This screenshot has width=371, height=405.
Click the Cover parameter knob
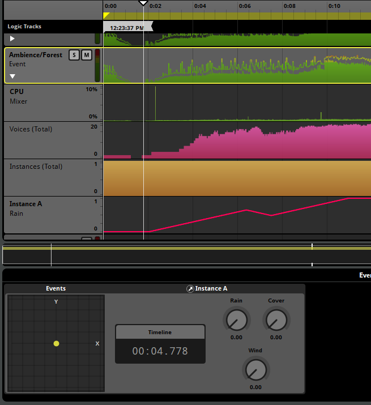click(x=276, y=321)
